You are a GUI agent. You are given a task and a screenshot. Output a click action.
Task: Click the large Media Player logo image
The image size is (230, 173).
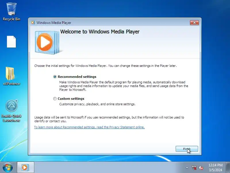pyautogui.click(x=47, y=42)
